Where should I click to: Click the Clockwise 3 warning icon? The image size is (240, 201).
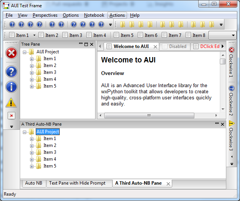[232, 123]
